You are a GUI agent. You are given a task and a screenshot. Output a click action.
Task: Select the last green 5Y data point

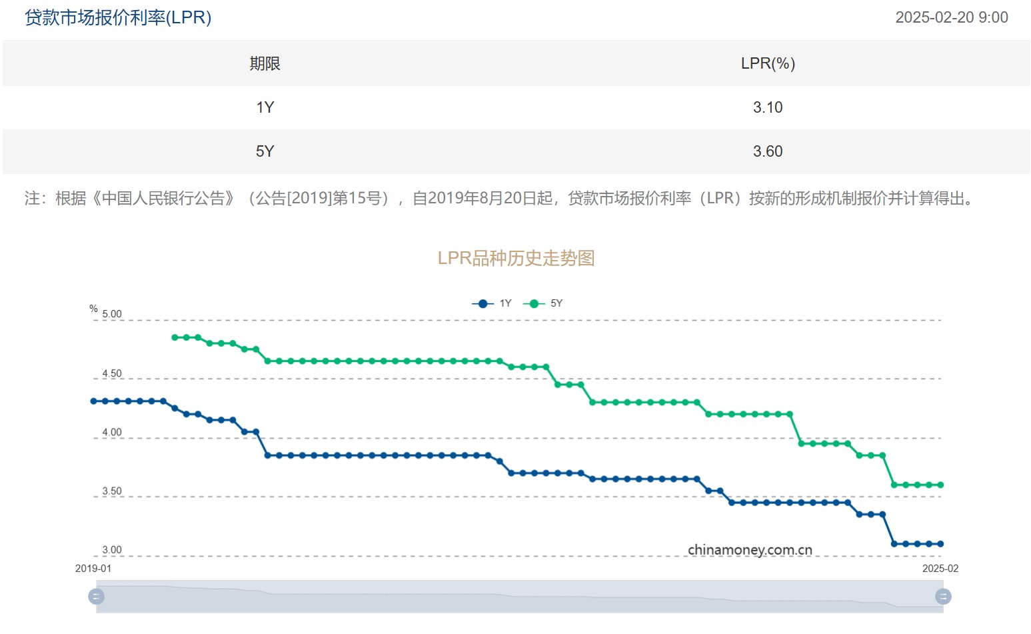[940, 485]
